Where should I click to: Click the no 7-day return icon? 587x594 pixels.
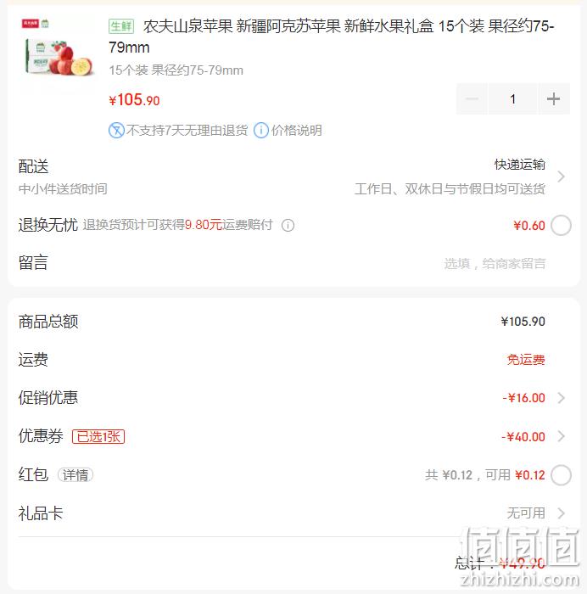pos(116,131)
